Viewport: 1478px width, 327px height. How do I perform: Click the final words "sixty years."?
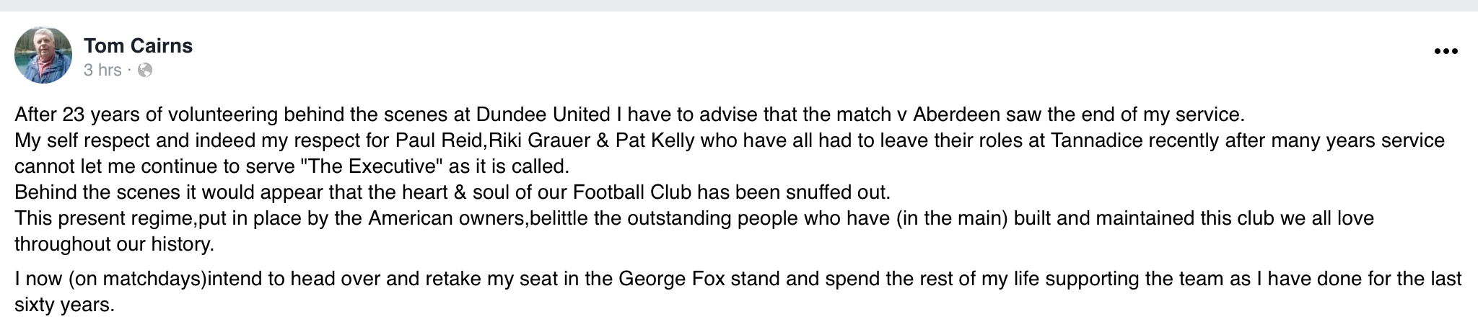tap(64, 305)
